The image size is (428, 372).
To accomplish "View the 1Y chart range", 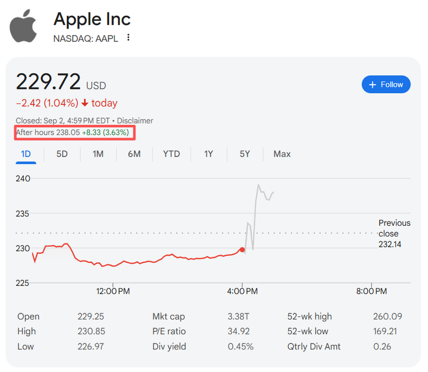I will pos(209,154).
